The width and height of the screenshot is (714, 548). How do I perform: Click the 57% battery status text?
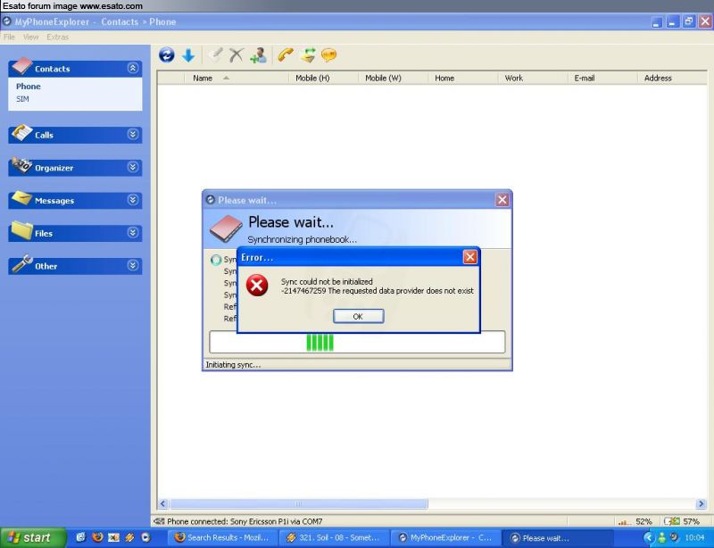[x=691, y=521]
